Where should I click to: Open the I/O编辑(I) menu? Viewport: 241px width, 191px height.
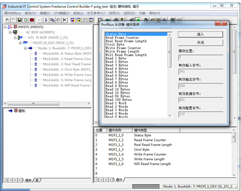point(62,13)
